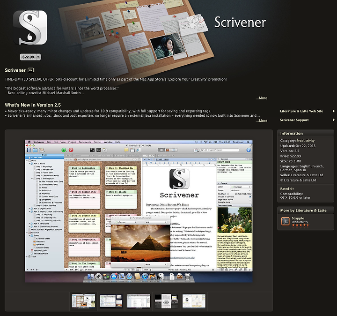Image resolution: width=337 pixels, height=316 pixels.
Task: Click the Trash icon in the Dock
Action: 188,277
